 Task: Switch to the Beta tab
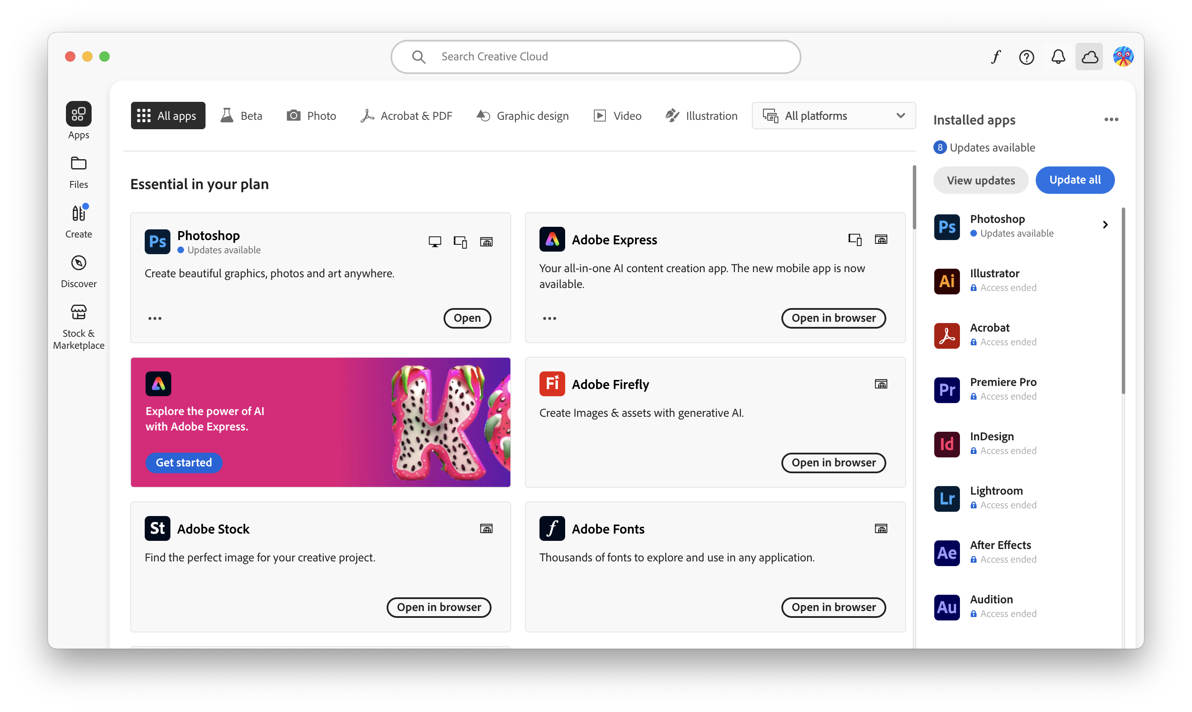pyautogui.click(x=241, y=116)
